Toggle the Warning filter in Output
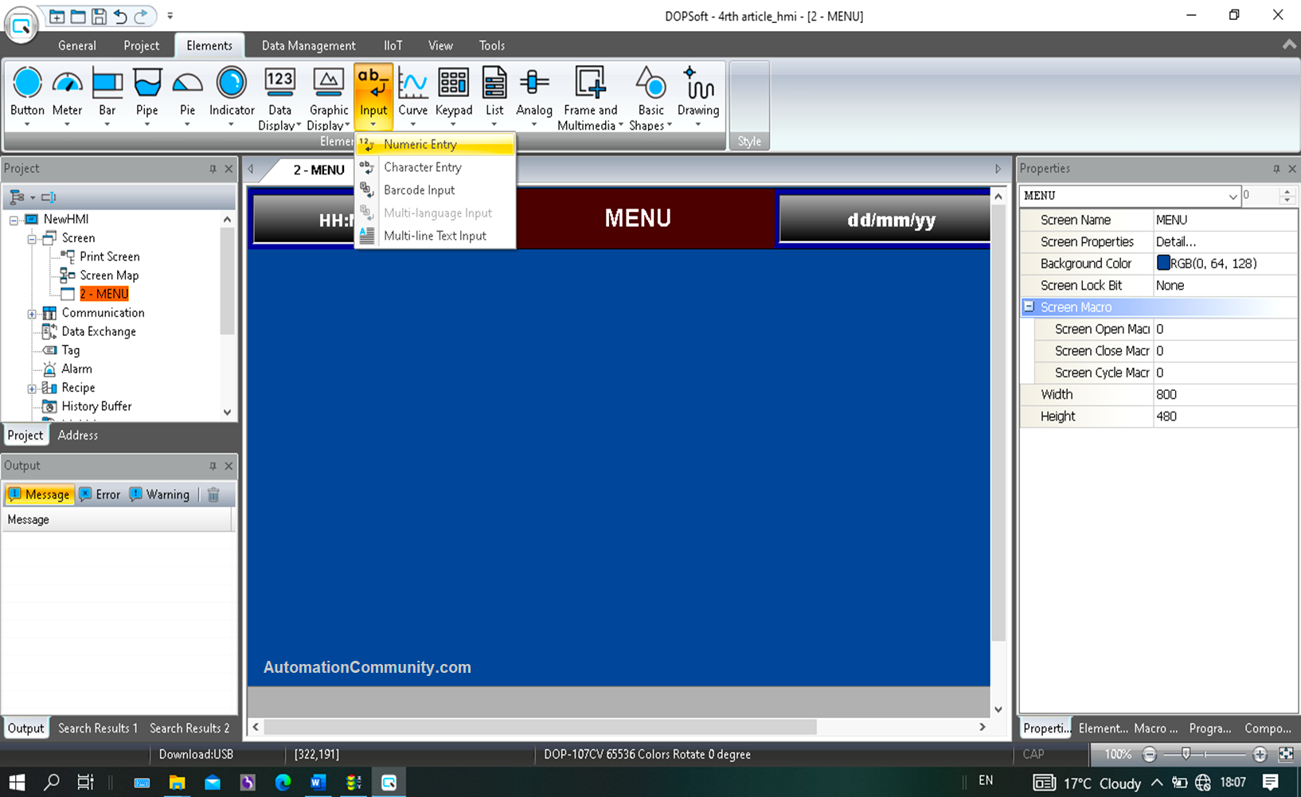Screen dimensions: 1301x797 159,494
